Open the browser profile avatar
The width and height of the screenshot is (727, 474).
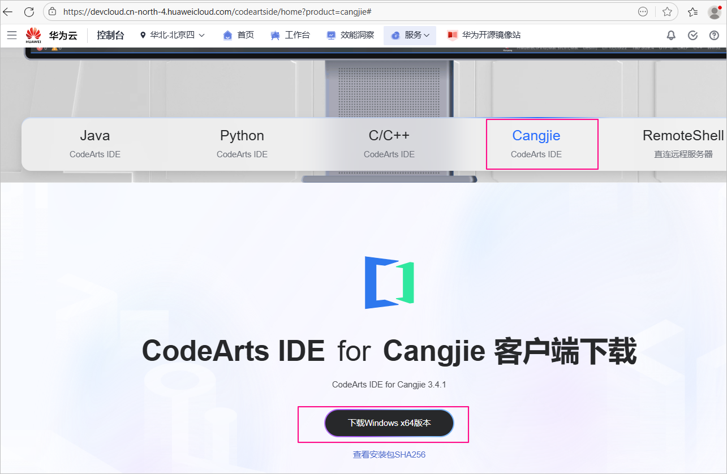715,12
